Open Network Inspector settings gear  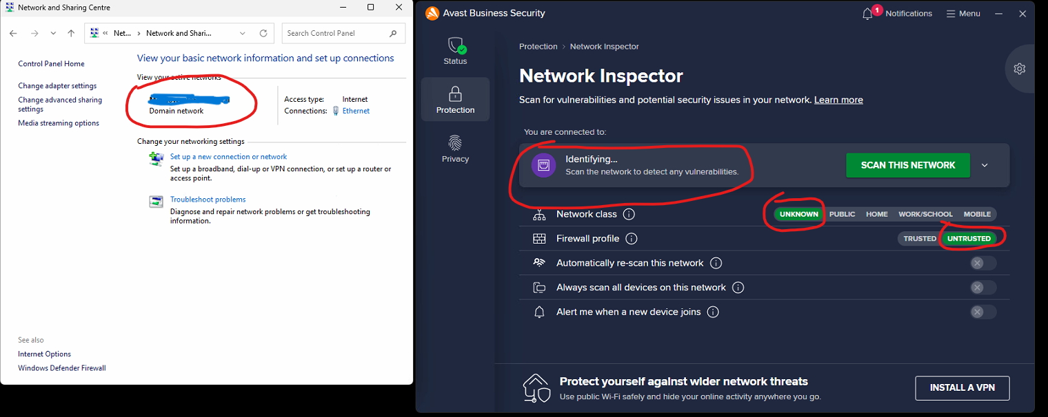pos(1020,69)
